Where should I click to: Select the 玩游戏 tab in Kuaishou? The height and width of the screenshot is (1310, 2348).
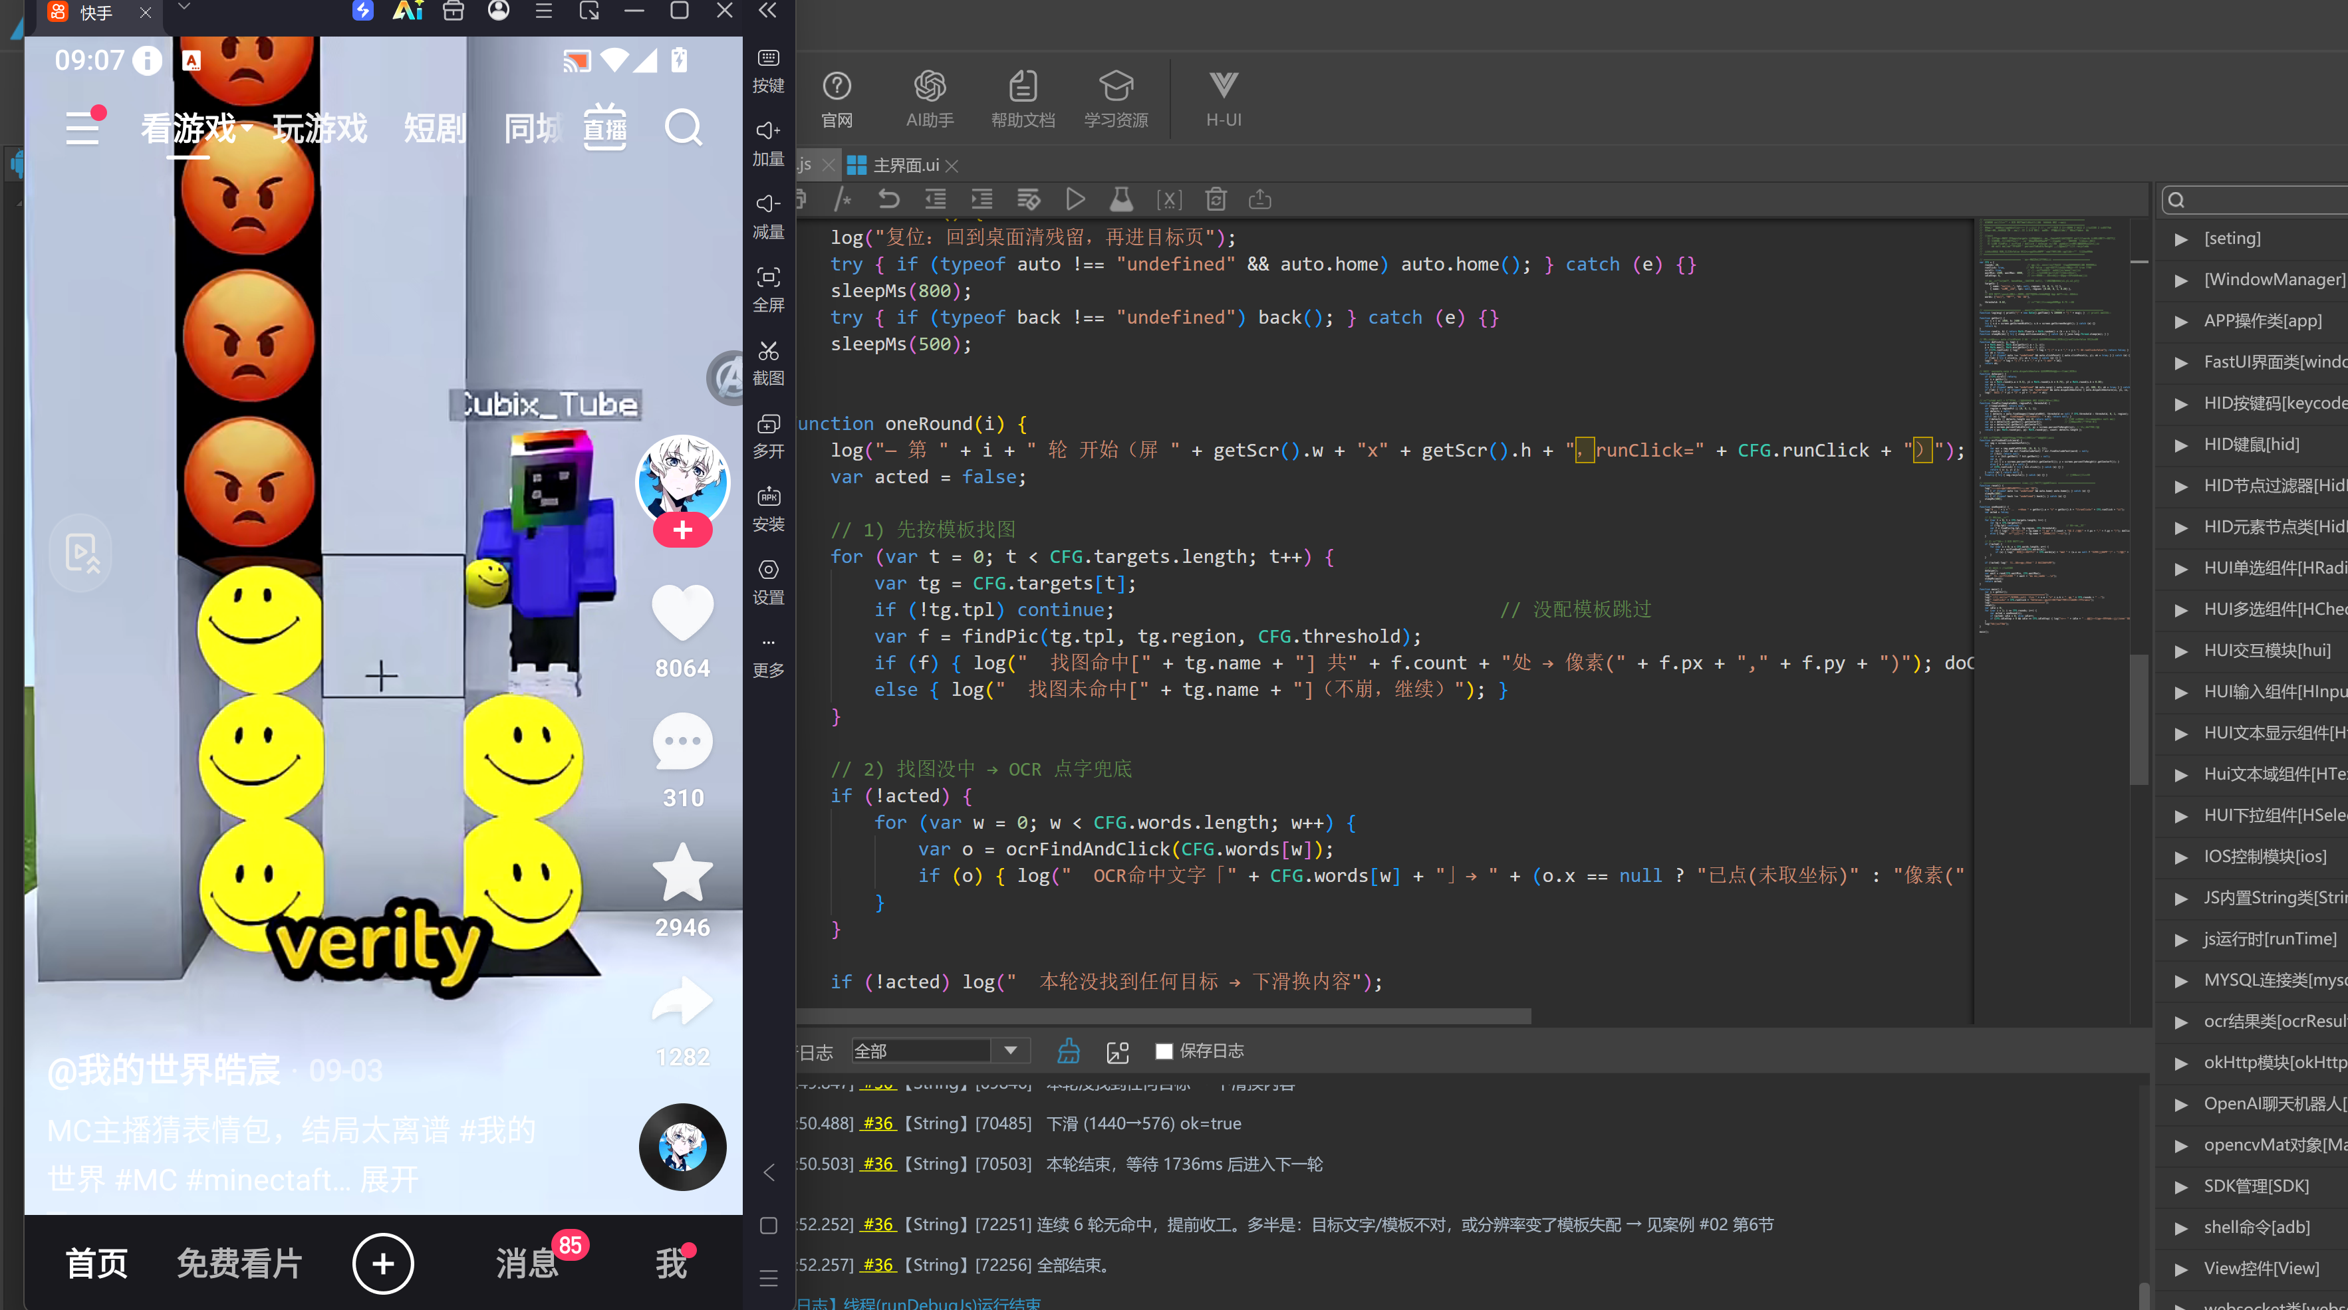coord(320,128)
